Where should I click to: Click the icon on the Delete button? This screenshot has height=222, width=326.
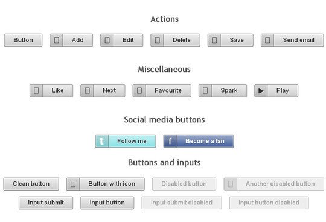(x=158, y=40)
